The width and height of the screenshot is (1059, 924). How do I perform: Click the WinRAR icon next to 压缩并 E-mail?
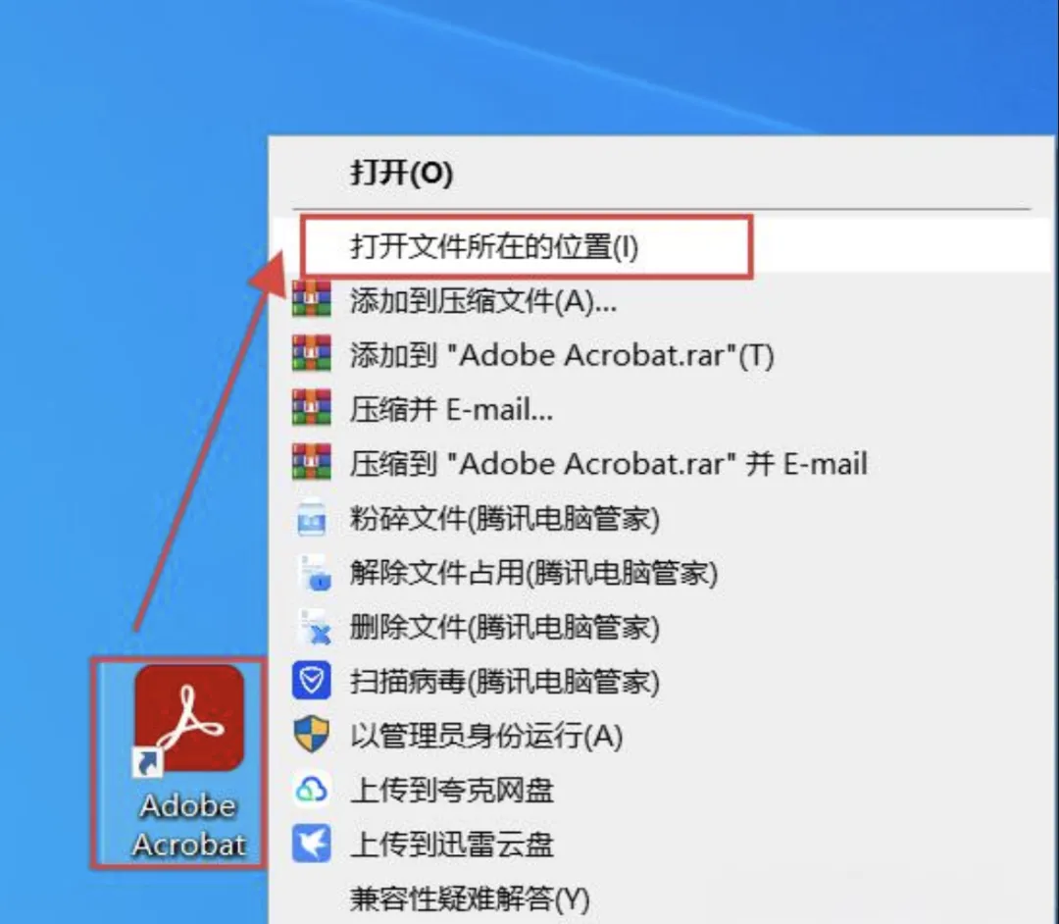pos(312,407)
